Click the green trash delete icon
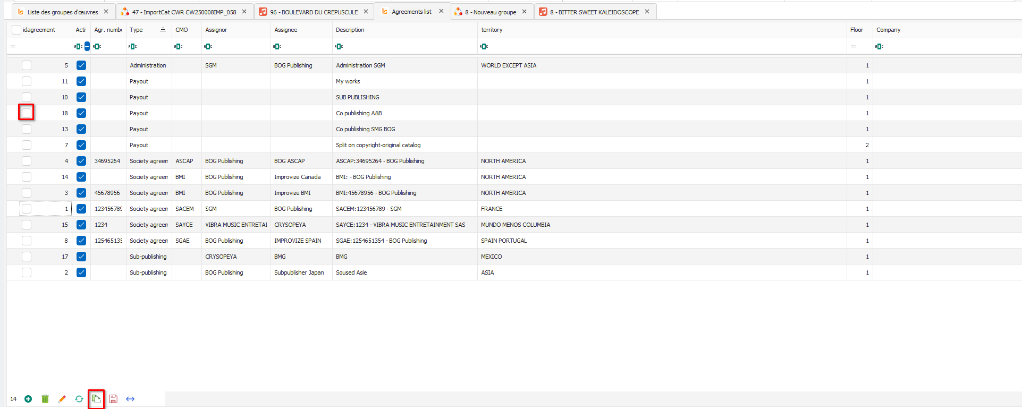Image resolution: width=1022 pixels, height=409 pixels. click(x=45, y=399)
